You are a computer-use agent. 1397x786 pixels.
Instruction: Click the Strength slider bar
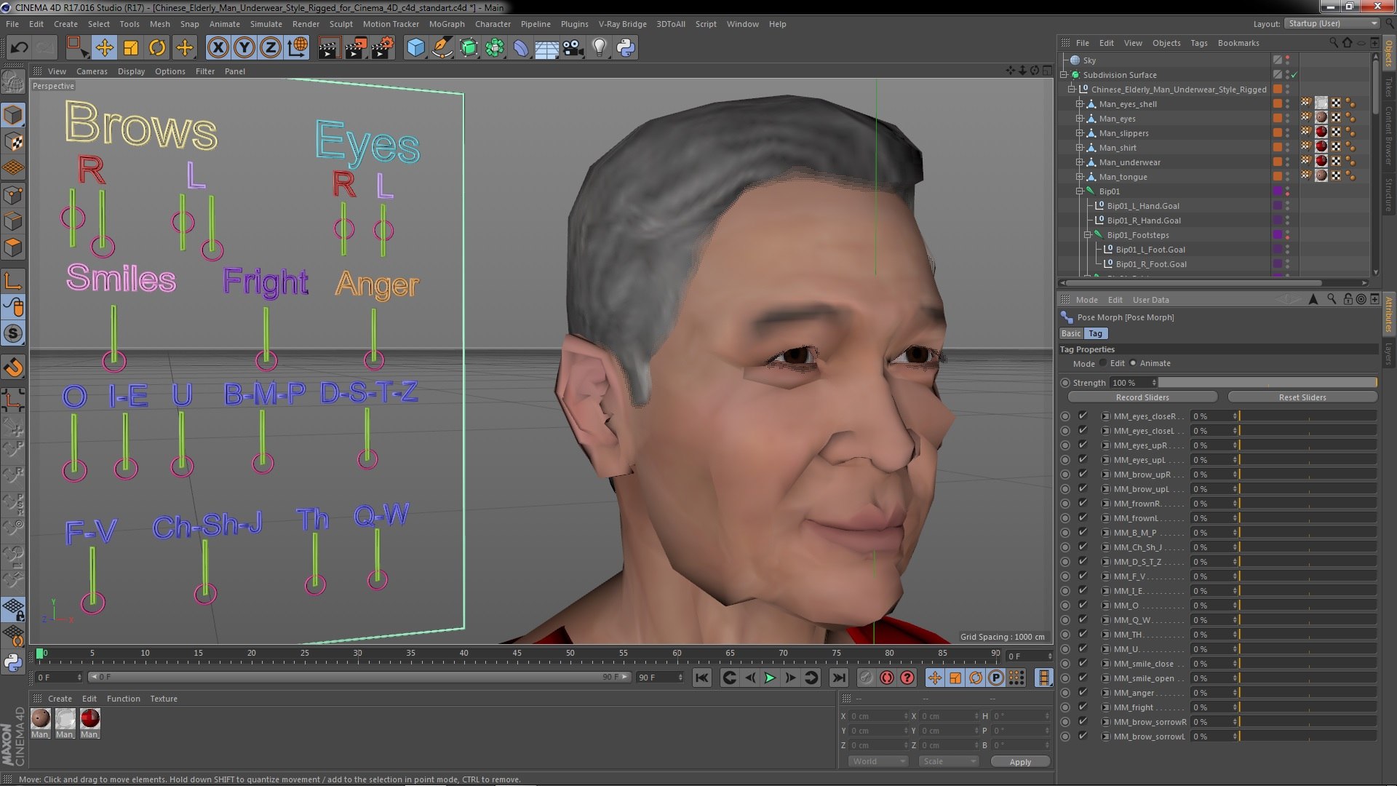tap(1267, 383)
